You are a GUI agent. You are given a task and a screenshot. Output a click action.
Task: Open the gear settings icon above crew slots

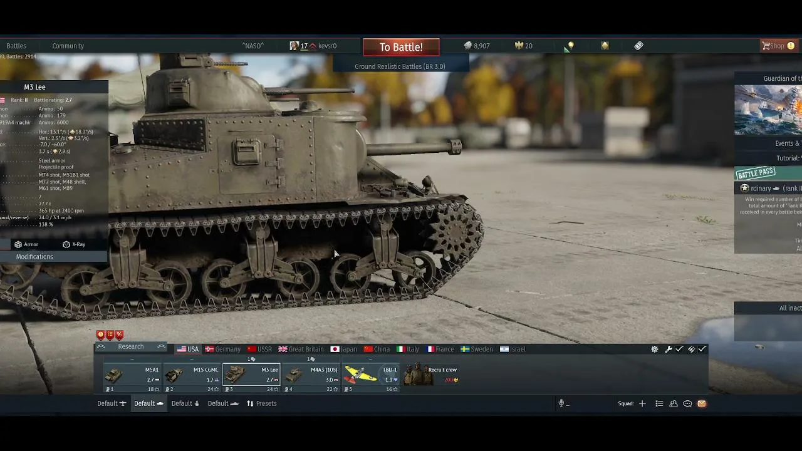click(x=655, y=349)
